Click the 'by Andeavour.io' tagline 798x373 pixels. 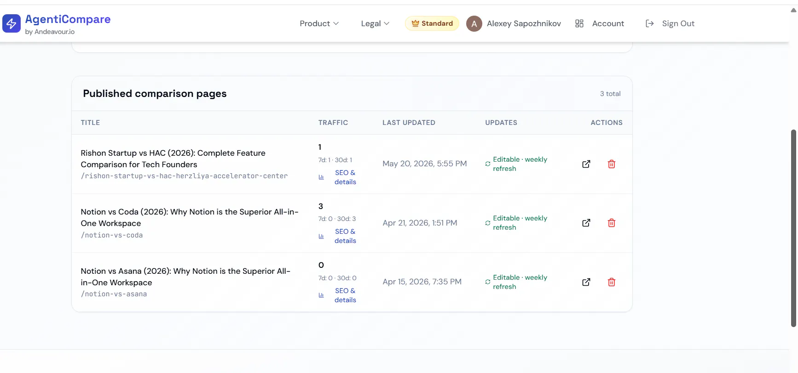pyautogui.click(x=50, y=32)
